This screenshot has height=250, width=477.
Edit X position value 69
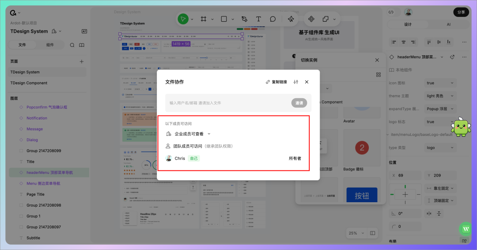click(405, 176)
